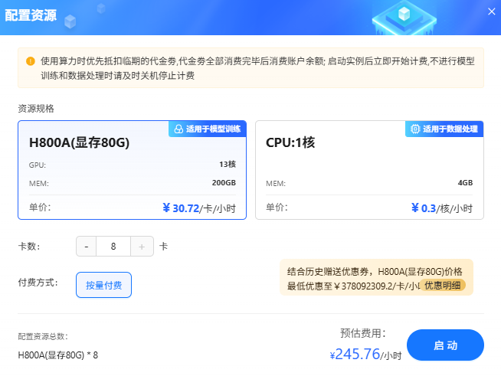Close the 配置资源 dialog
Screen dimensions: 501x376
(x=491, y=11)
